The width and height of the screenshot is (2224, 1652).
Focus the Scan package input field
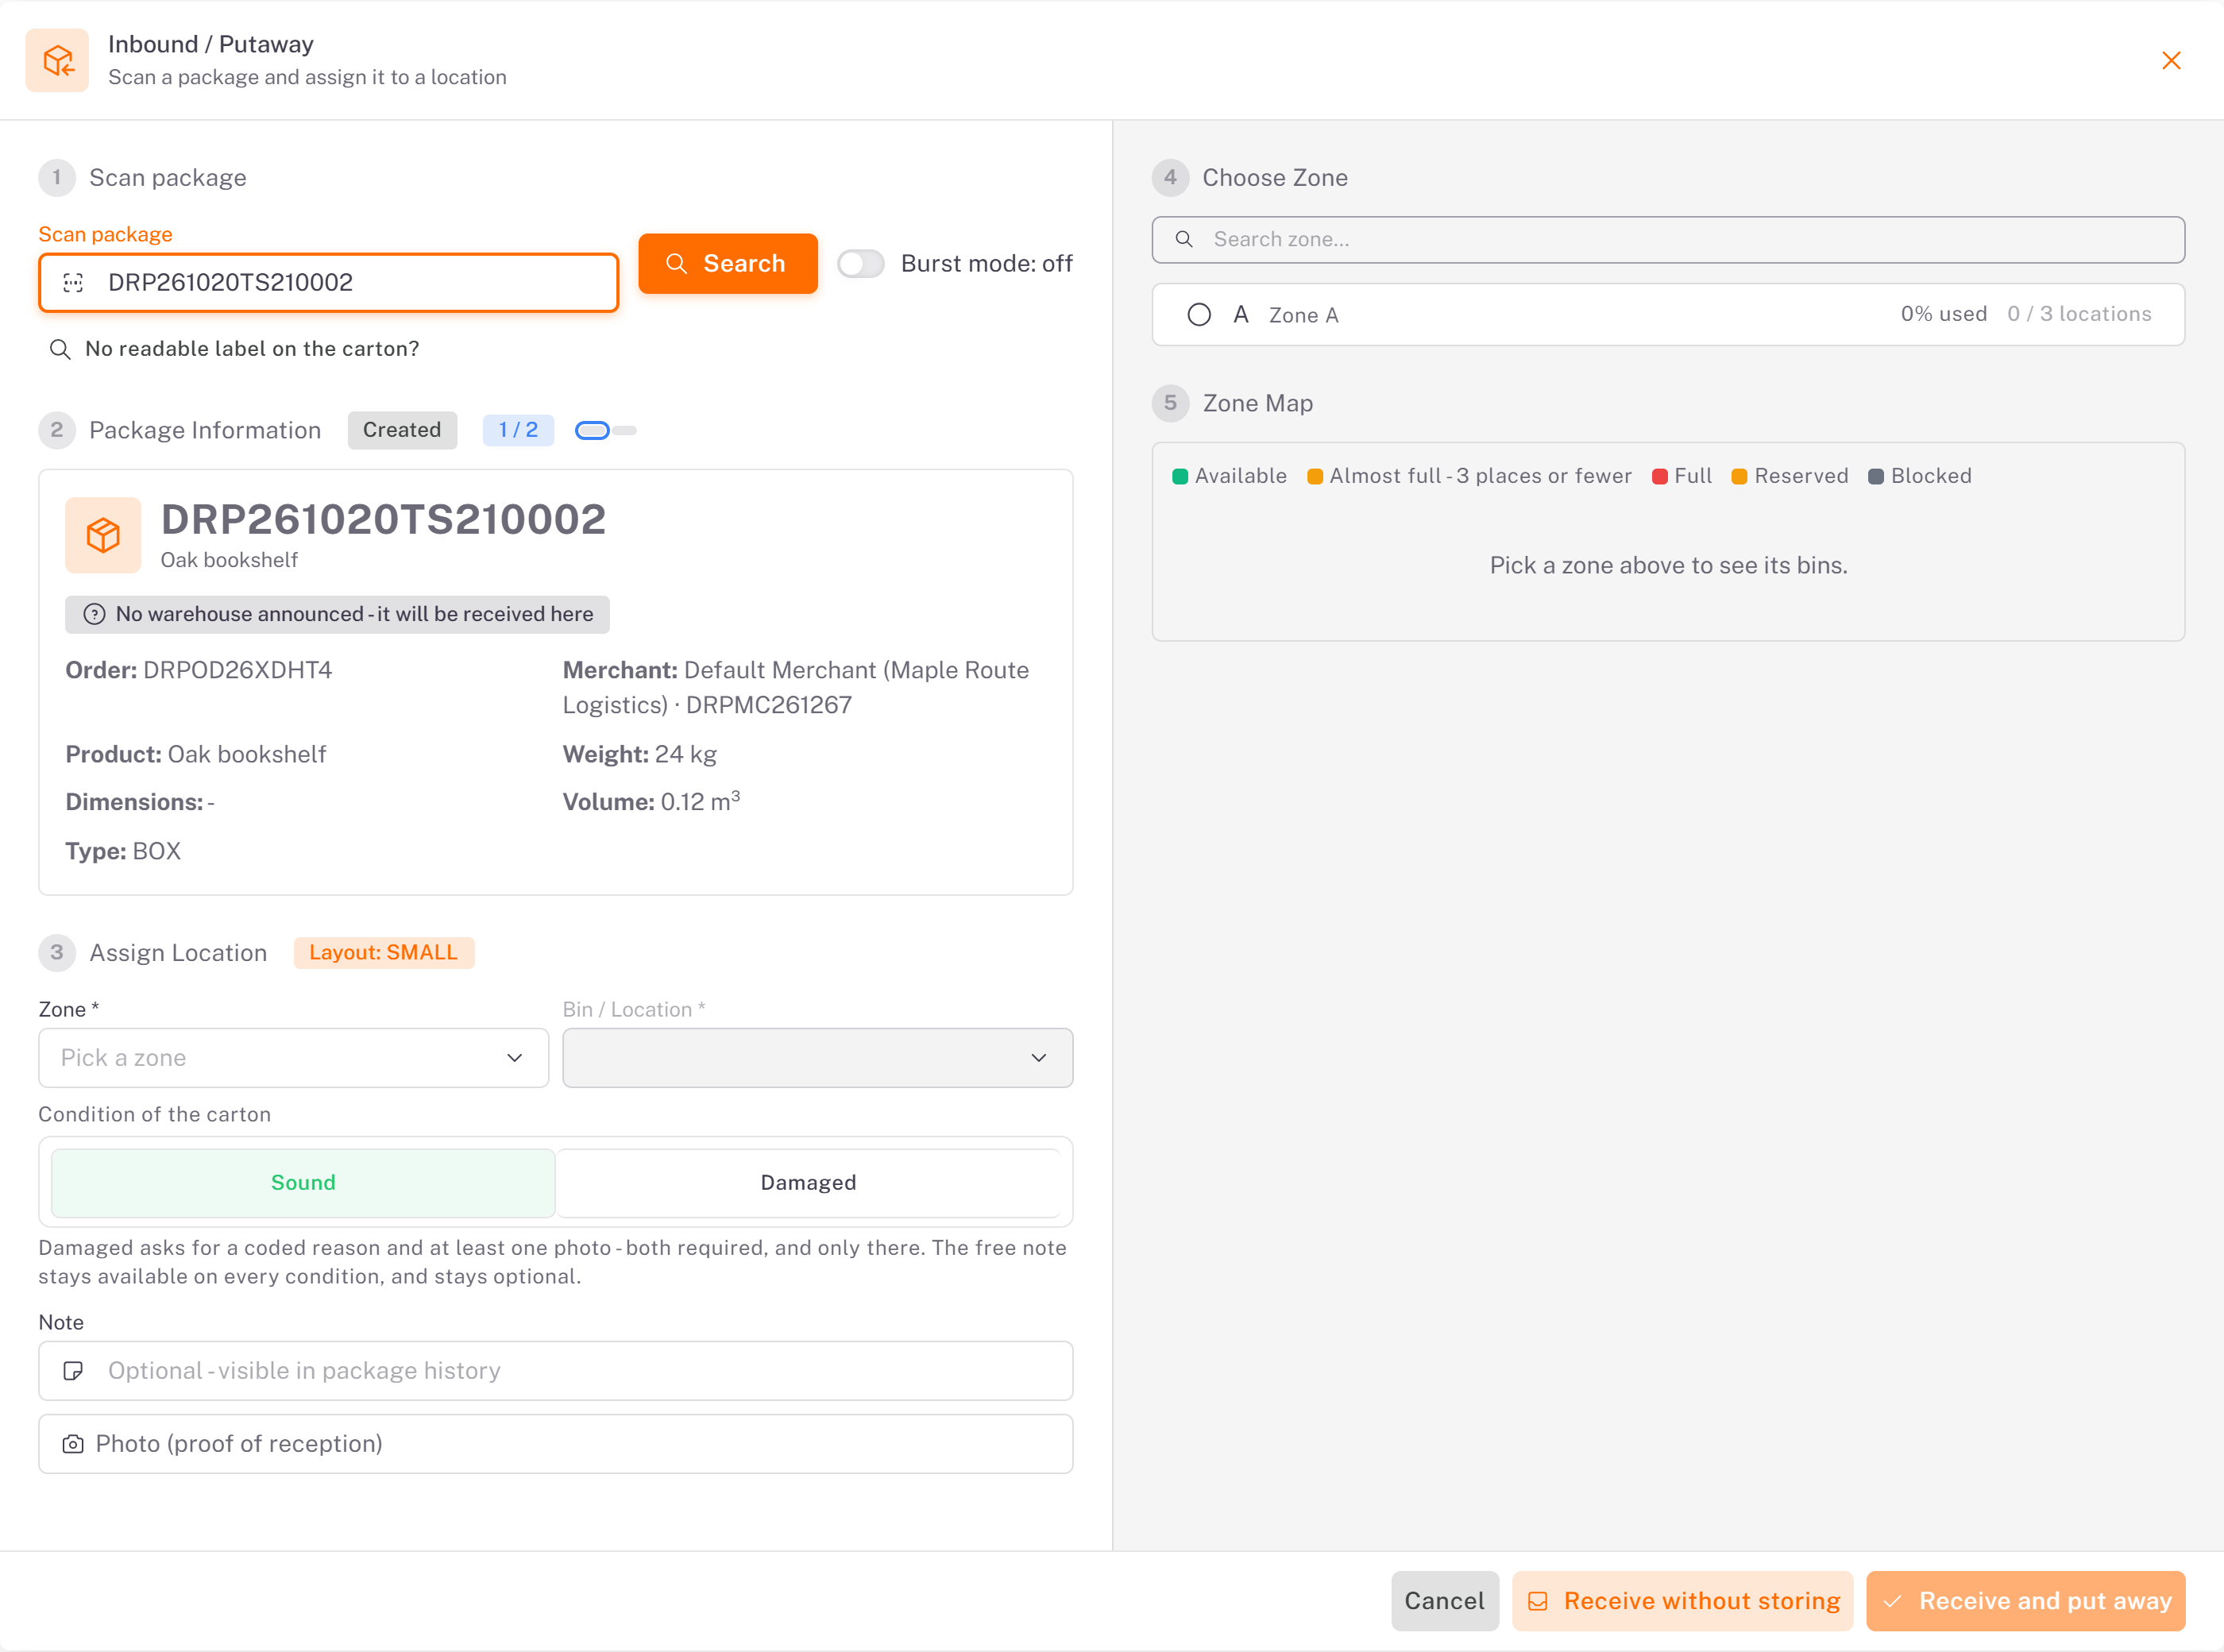coord(328,282)
